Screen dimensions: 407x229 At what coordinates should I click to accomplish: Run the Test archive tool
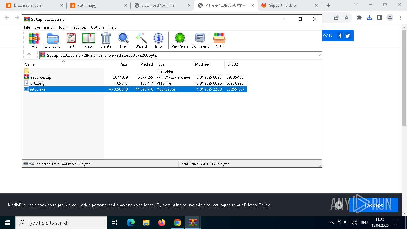click(71, 40)
